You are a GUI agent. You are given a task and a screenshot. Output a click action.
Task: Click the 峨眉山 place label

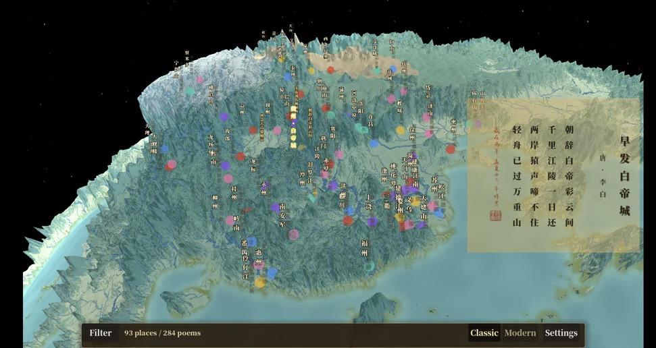point(211,94)
